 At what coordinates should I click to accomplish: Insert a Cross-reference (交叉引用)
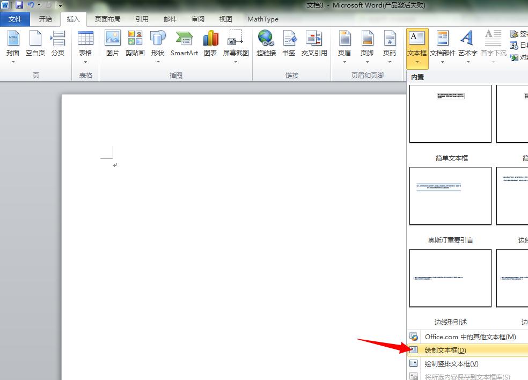314,38
